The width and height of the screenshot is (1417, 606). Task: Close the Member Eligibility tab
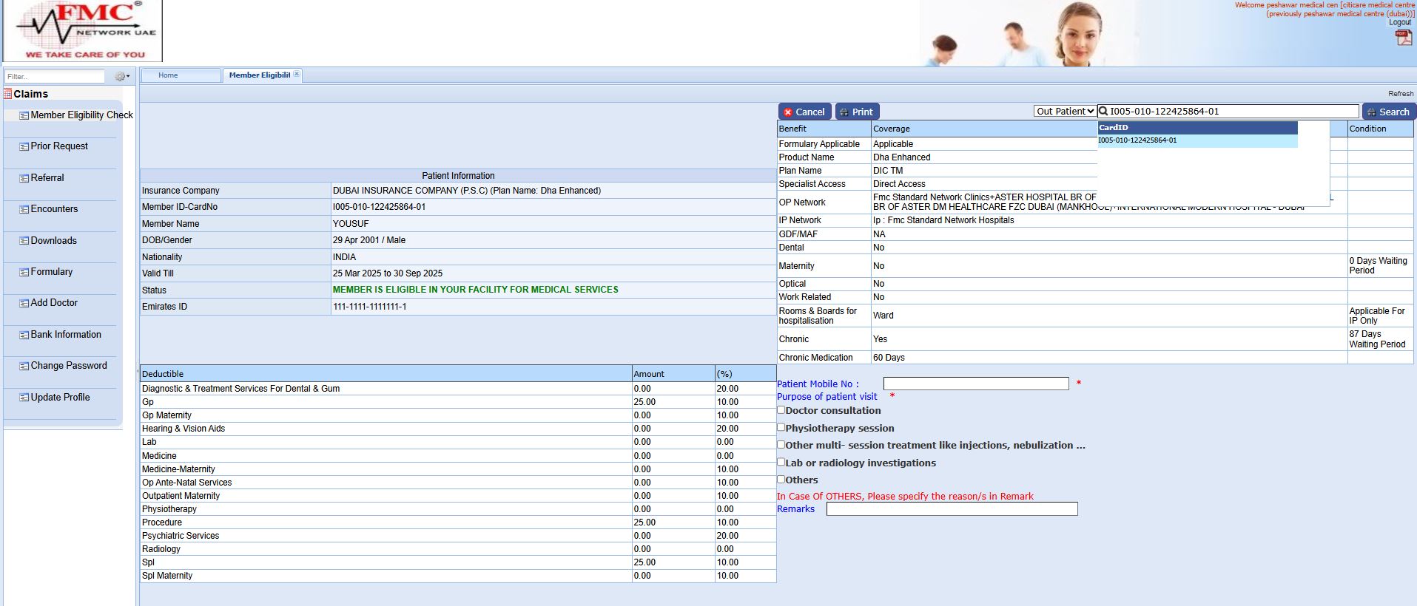click(x=297, y=74)
